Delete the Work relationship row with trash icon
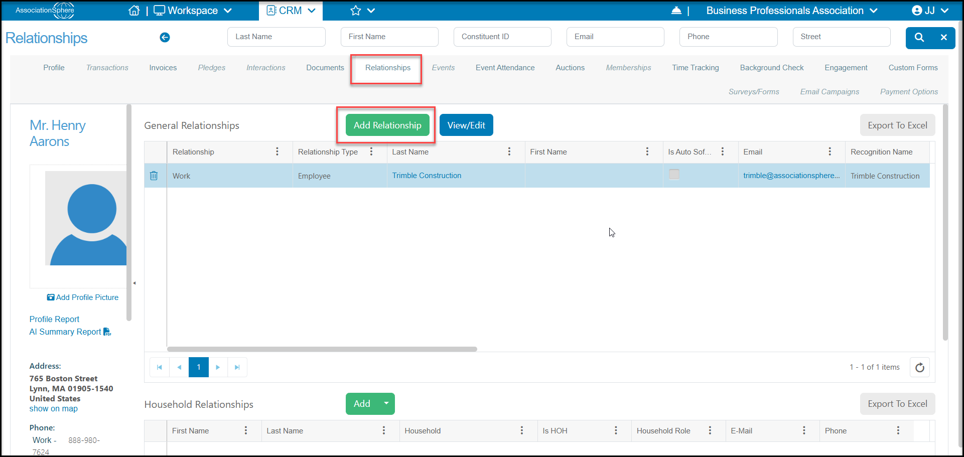964x457 pixels. [x=154, y=176]
